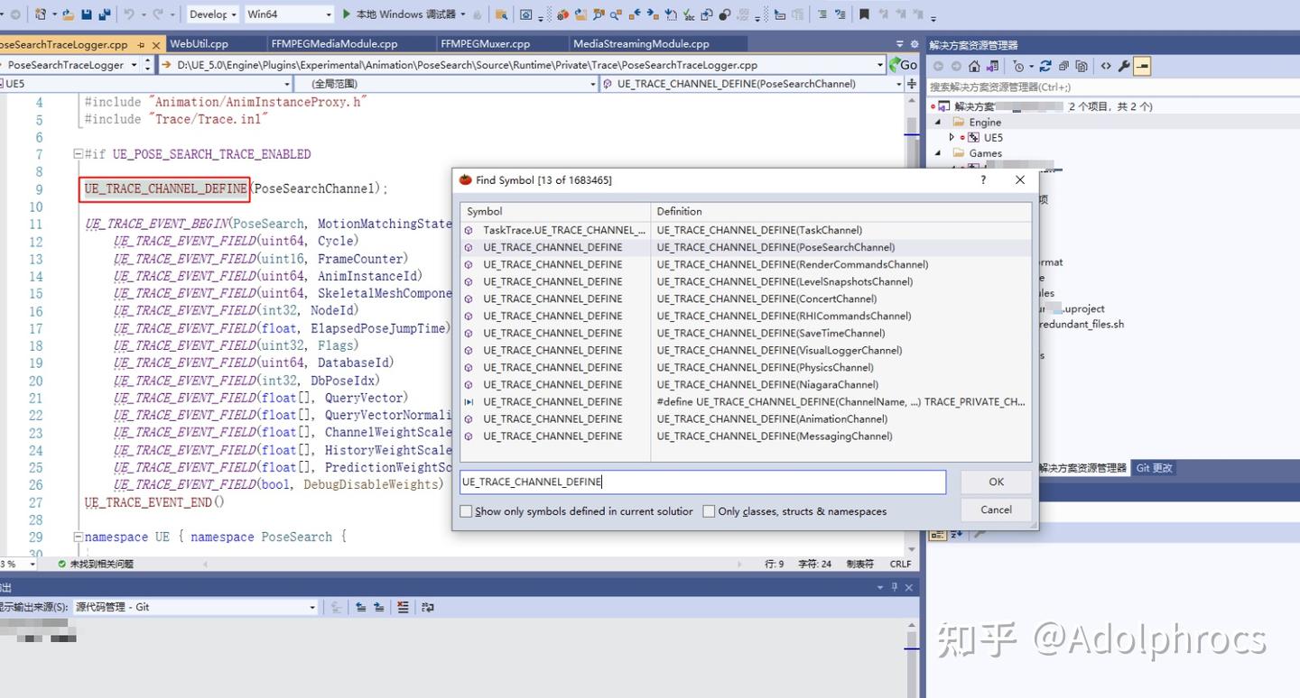Click the Home icon in Solution Explorer toolbar
This screenshot has height=698, width=1300.
coord(974,66)
